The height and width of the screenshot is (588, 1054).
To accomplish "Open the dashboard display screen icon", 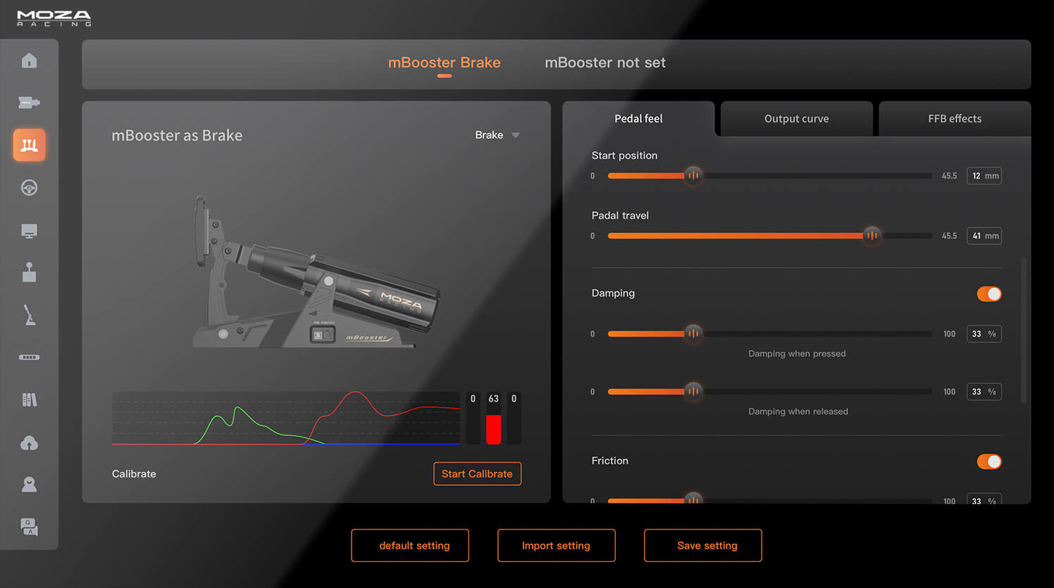I will click(x=29, y=231).
